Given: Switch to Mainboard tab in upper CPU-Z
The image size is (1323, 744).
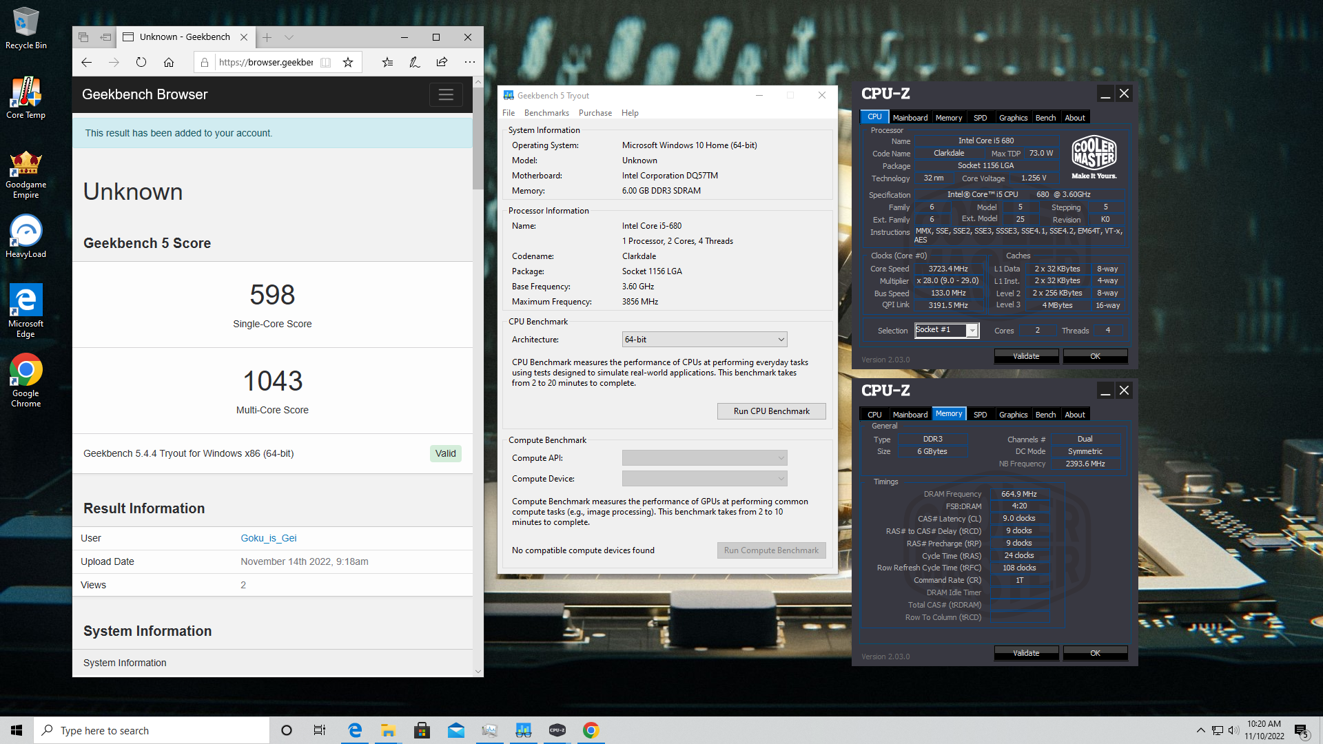Looking at the screenshot, I should pos(910,118).
